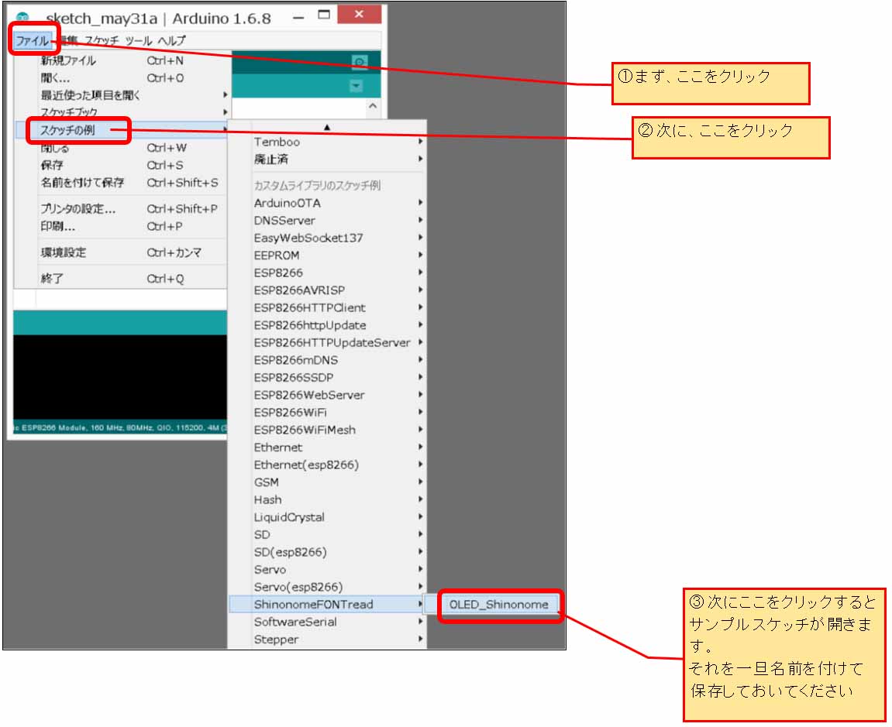This screenshot has width=892, height=727.
Task: Open ESP8266HTTPClient examples entry
Action: (327, 307)
